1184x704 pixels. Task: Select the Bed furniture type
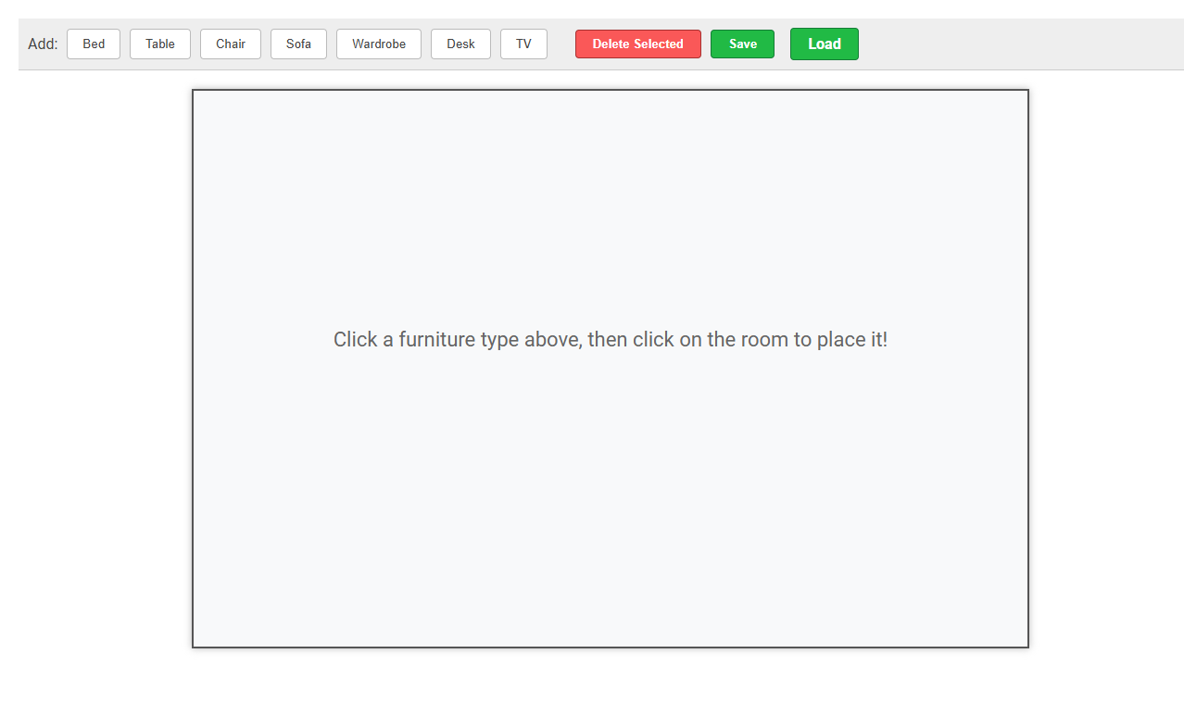click(93, 44)
